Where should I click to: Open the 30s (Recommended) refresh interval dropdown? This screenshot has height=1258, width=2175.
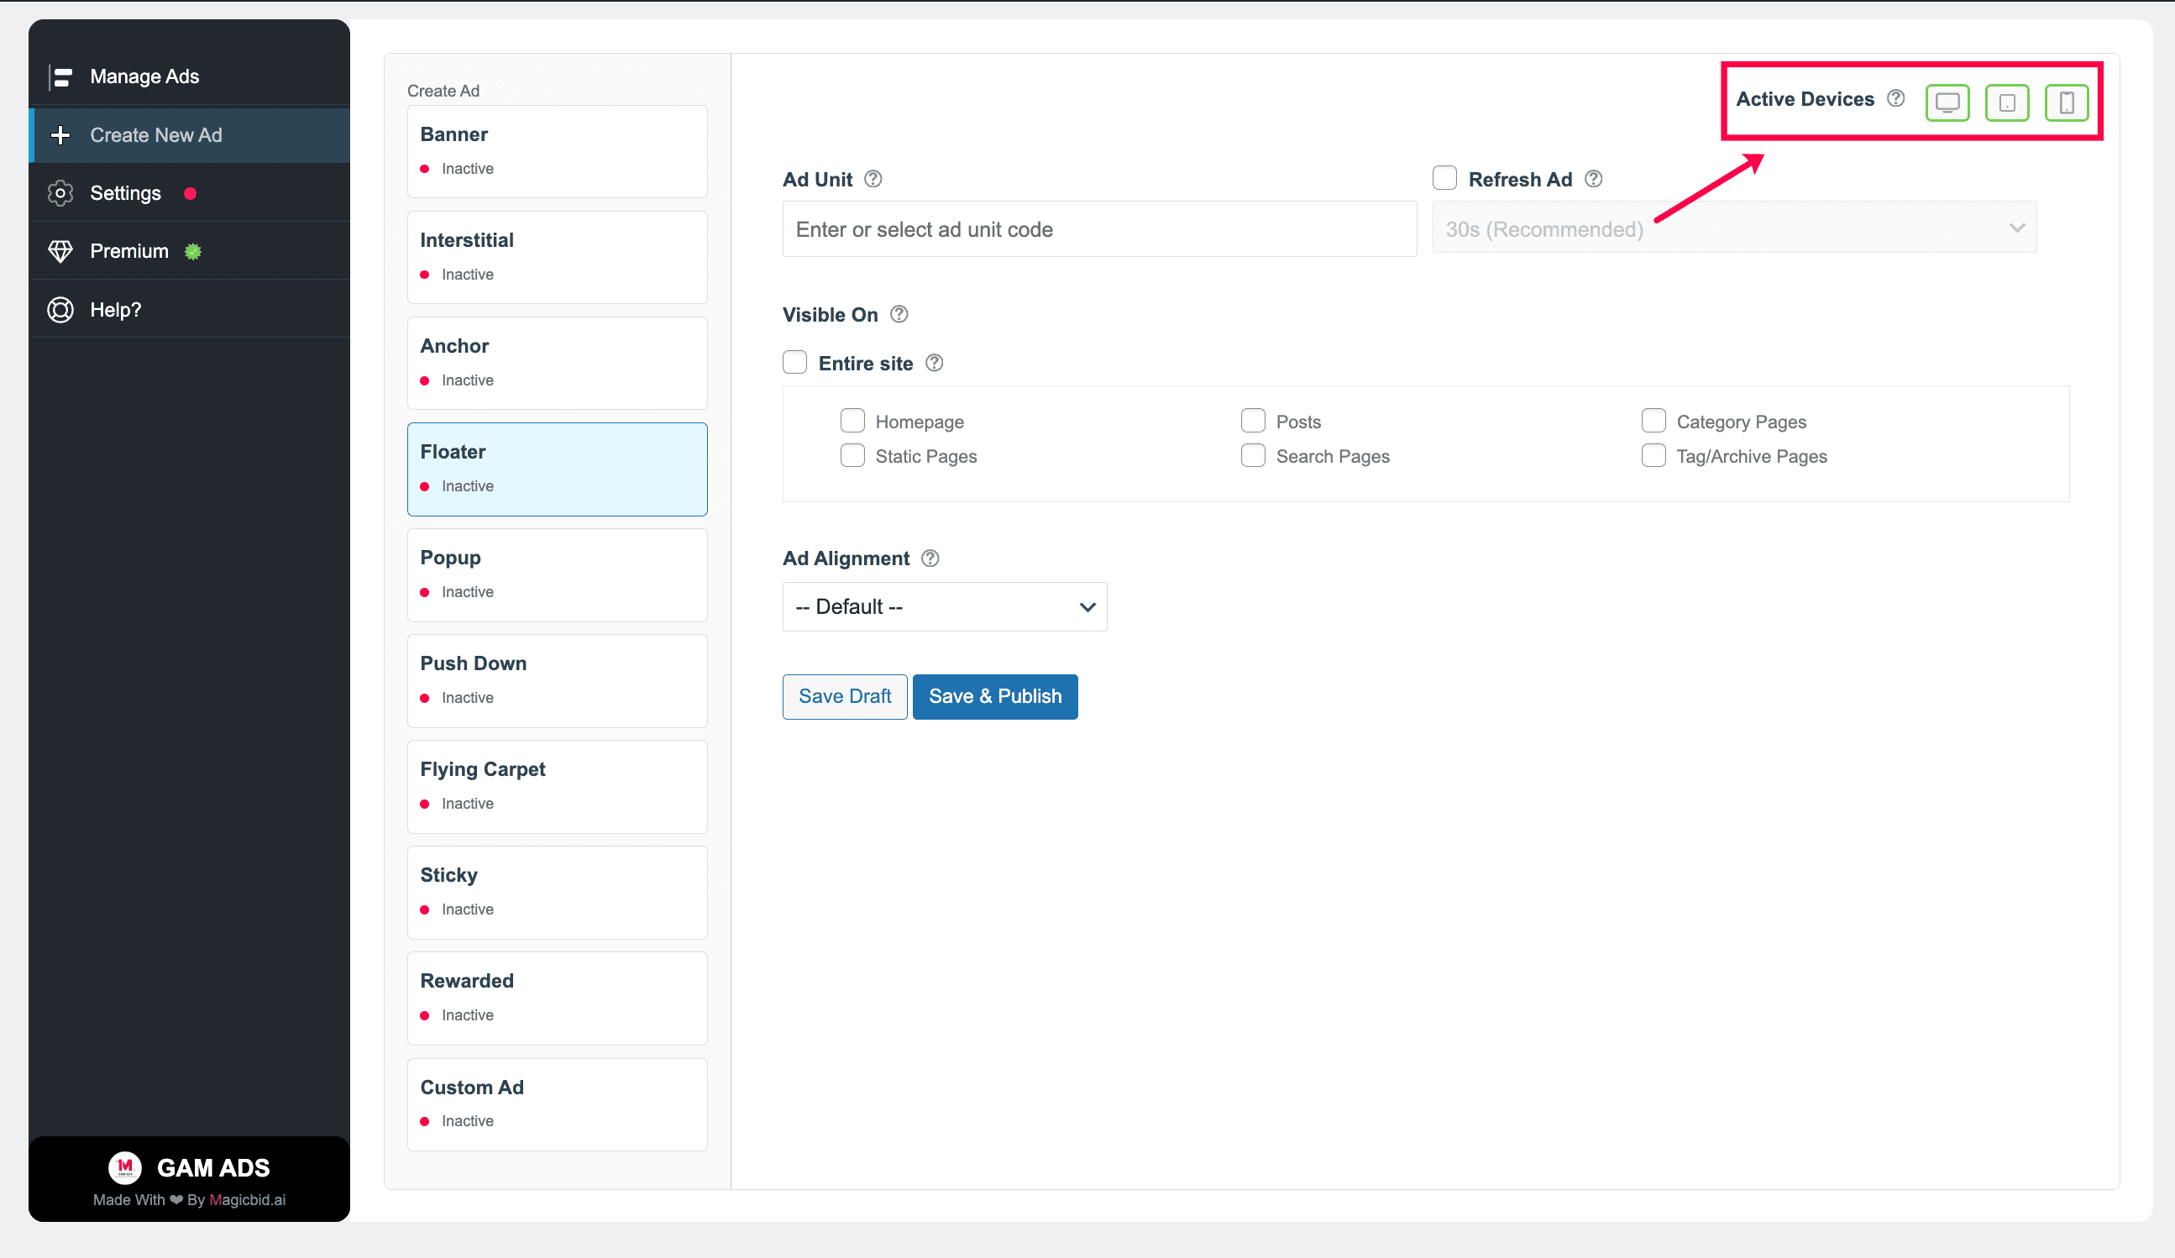(x=1734, y=228)
